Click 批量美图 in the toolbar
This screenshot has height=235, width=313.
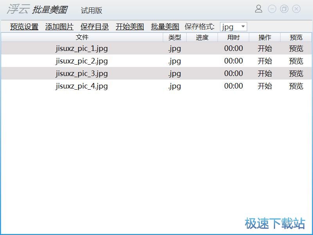(165, 27)
